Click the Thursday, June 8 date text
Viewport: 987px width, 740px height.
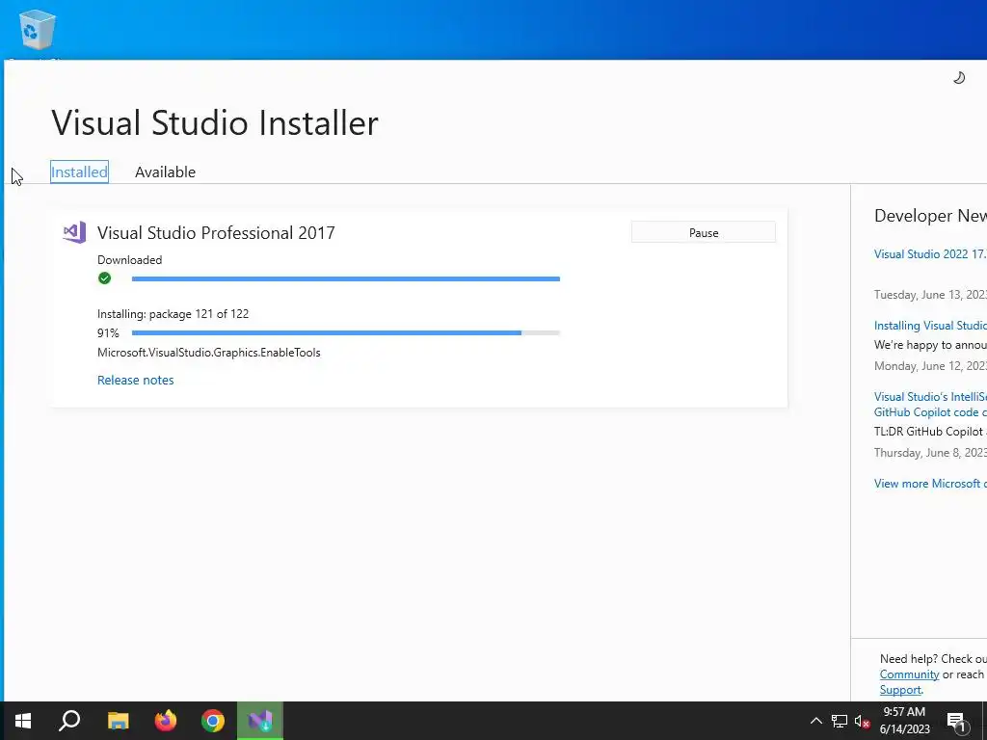click(x=930, y=453)
